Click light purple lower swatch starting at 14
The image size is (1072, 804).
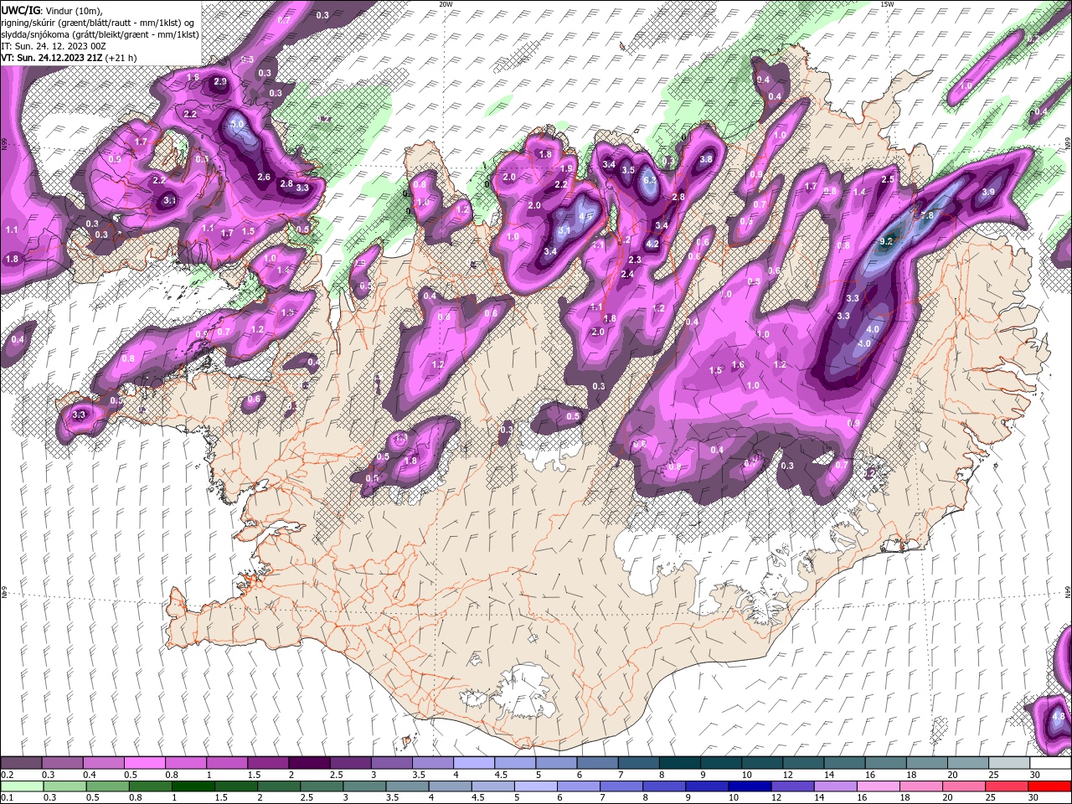(x=837, y=786)
